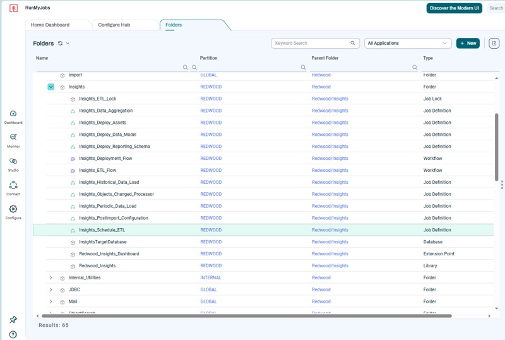Click the Insights_Data_Aggregation job icon
The width and height of the screenshot is (505, 340).
73,111
